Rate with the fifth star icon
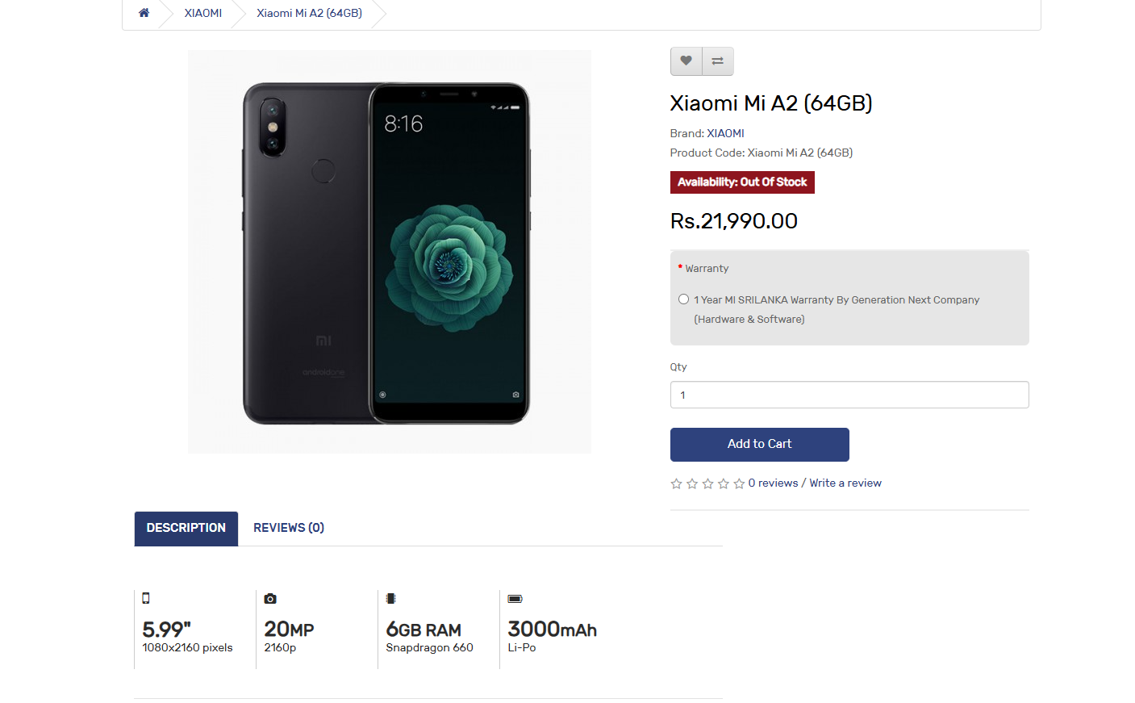1135x703 pixels. [x=739, y=483]
